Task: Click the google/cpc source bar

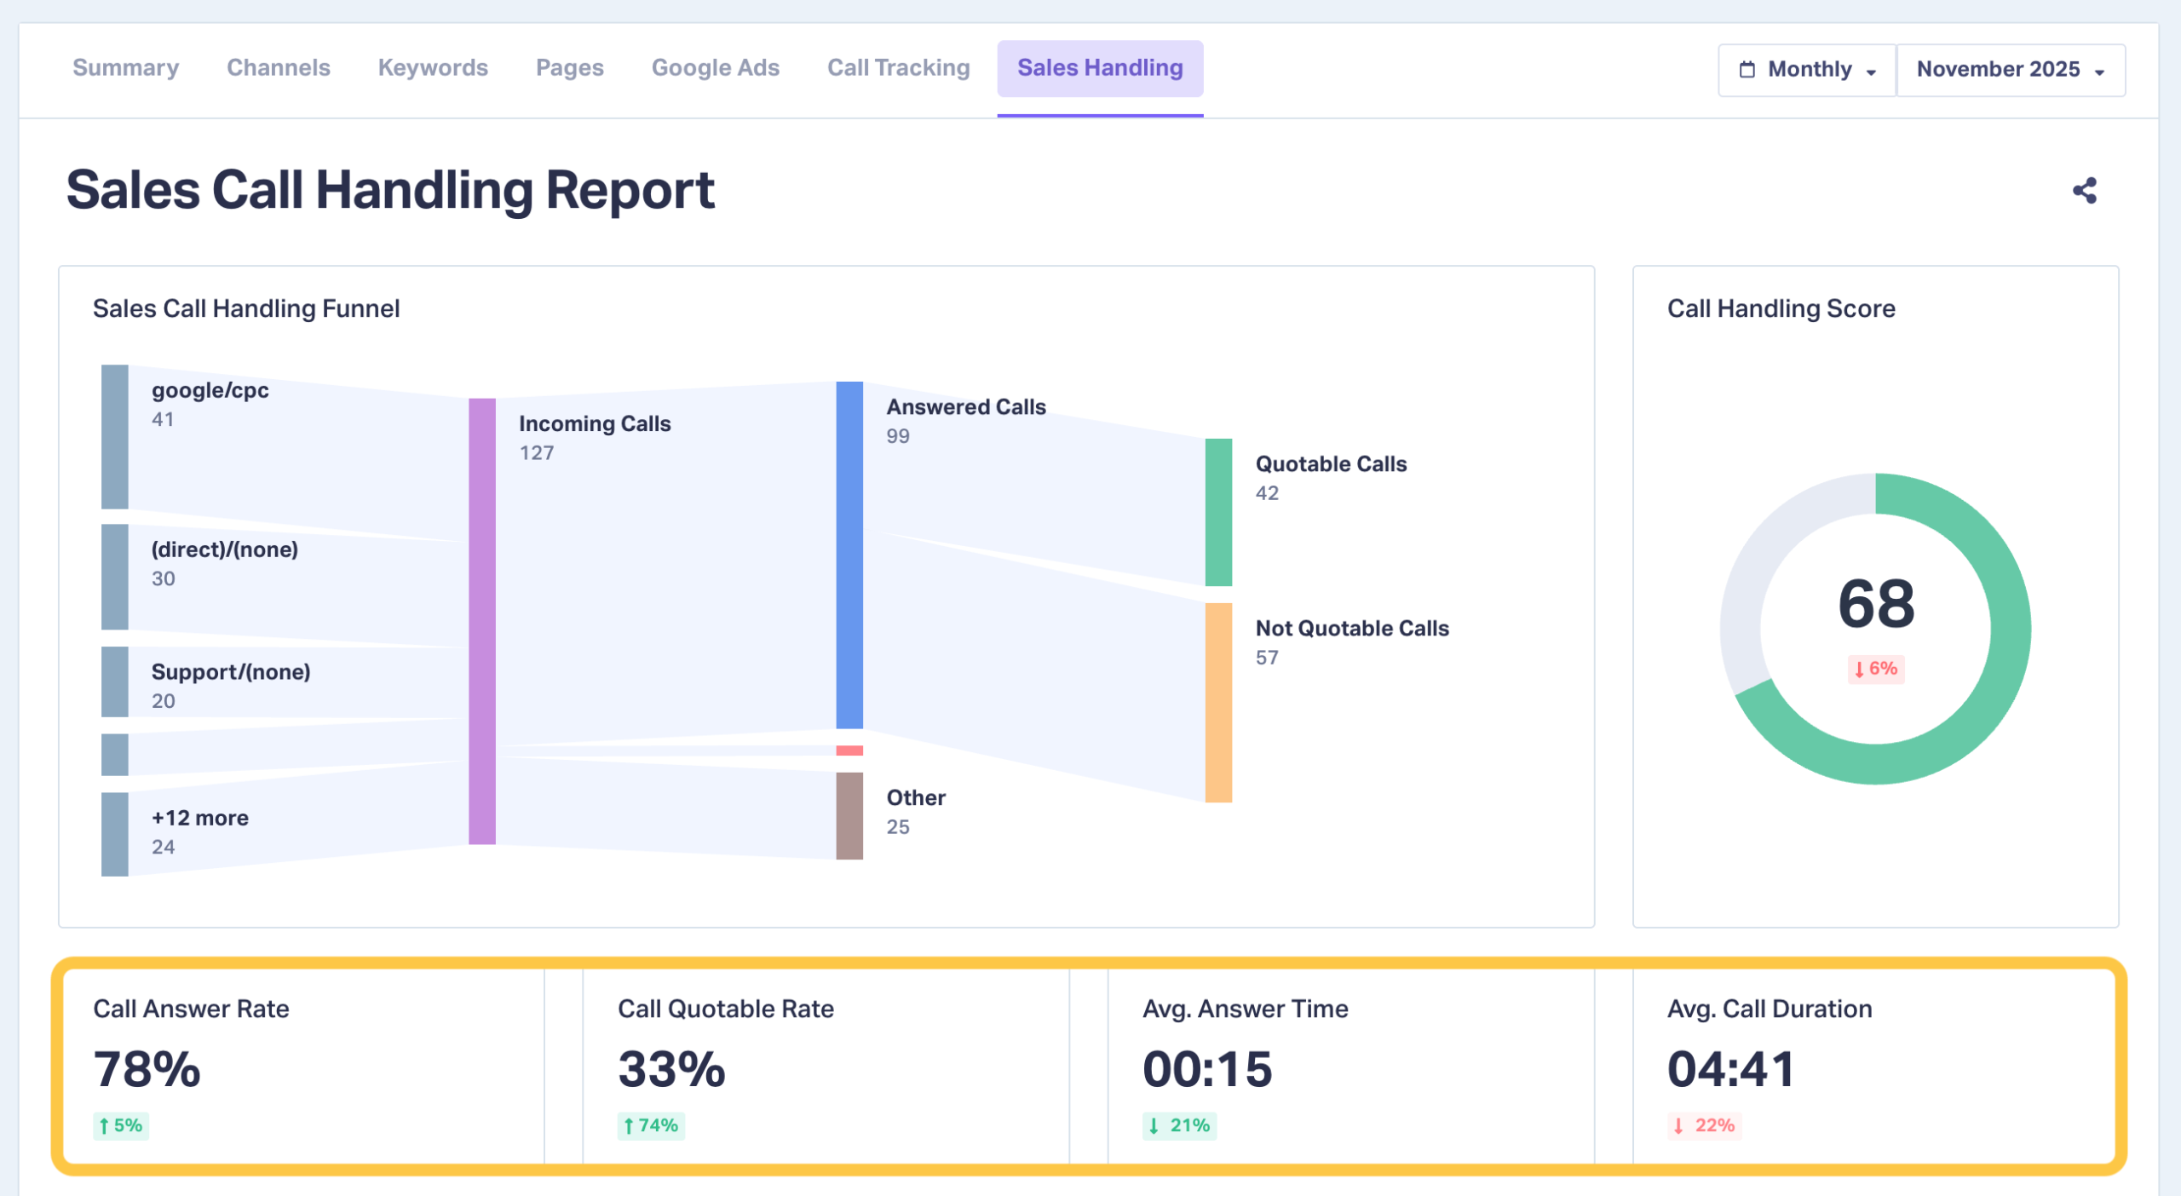Action: coord(115,436)
